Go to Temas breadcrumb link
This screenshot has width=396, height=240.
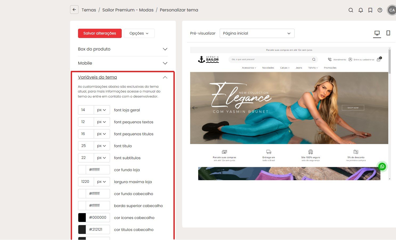coord(89,10)
